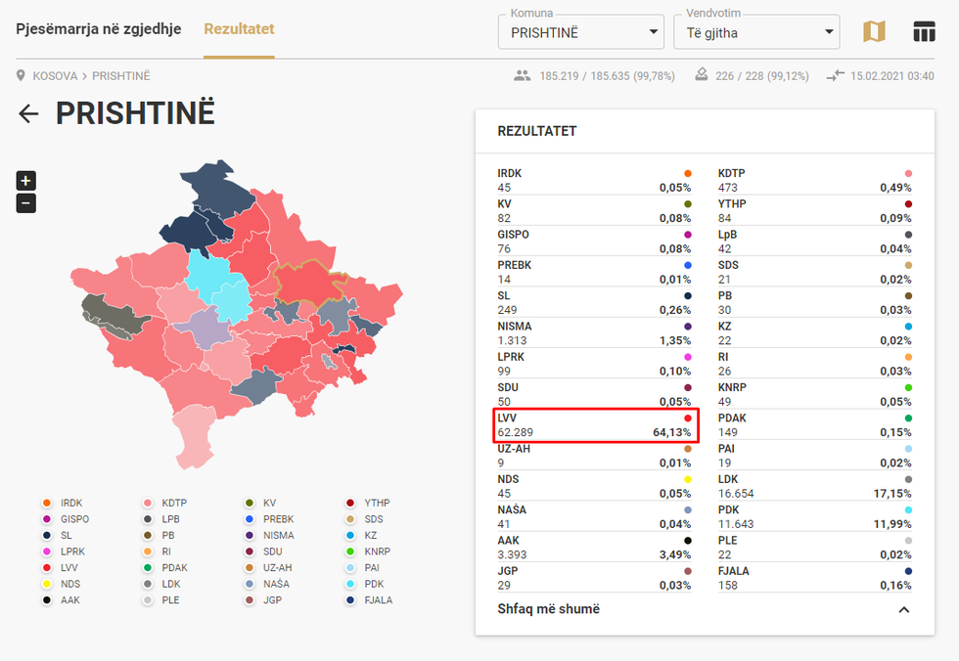959x661 pixels.
Task: Switch to the table view icon
Action: point(924,31)
